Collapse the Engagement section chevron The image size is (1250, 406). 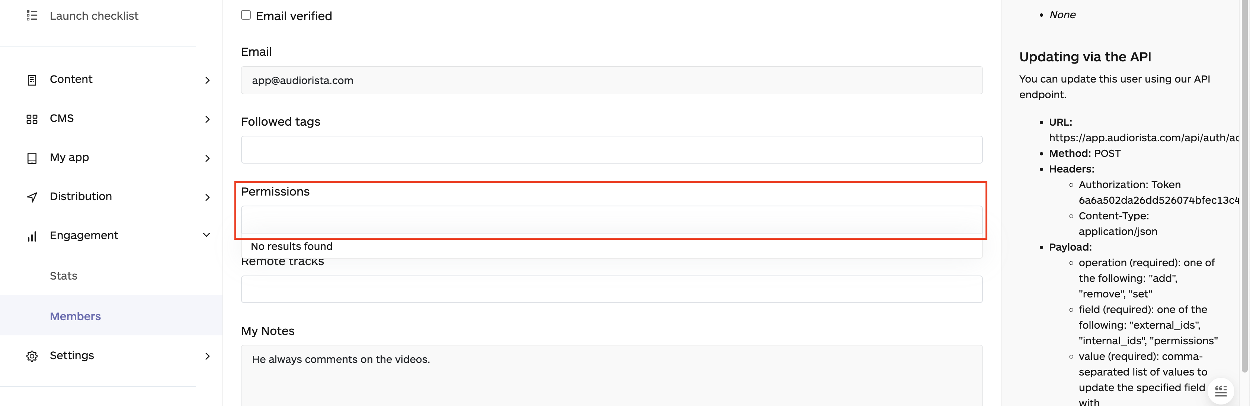206,235
